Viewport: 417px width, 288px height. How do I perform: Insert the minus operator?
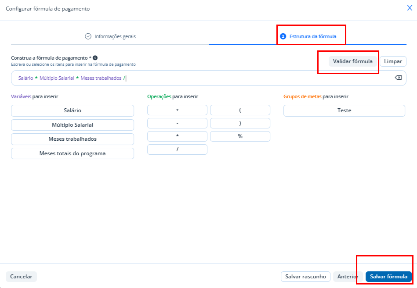pyautogui.click(x=177, y=123)
